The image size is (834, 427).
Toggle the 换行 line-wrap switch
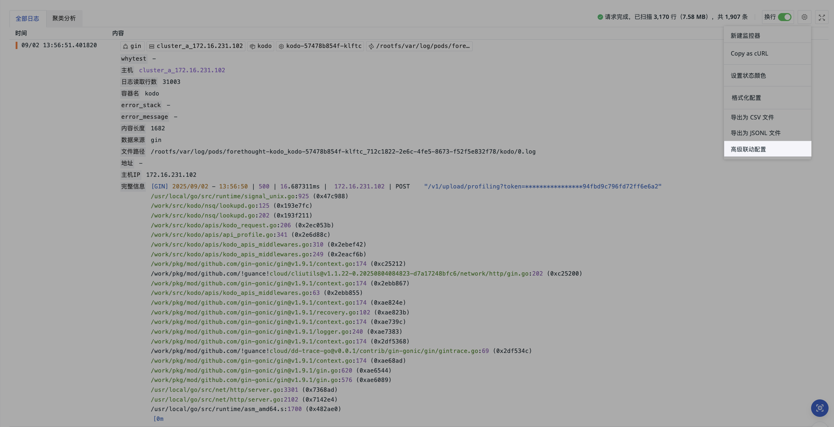pyautogui.click(x=785, y=17)
